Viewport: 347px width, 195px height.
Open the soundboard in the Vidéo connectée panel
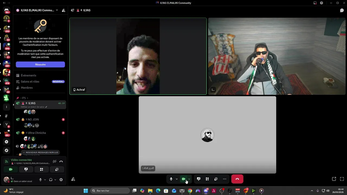pos(57,169)
